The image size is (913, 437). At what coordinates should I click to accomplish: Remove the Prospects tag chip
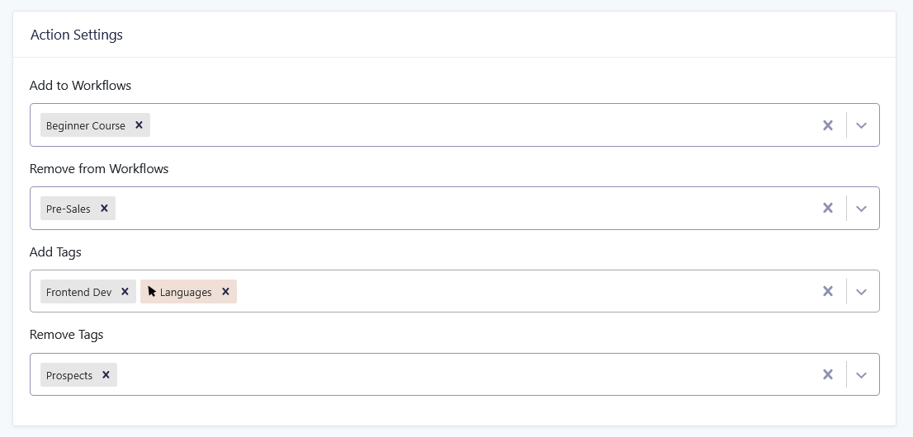coord(106,374)
